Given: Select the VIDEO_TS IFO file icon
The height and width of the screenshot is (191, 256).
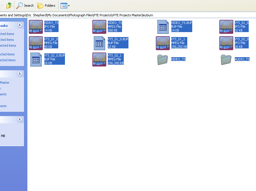Looking at the screenshot, I should [x=36, y=27].
